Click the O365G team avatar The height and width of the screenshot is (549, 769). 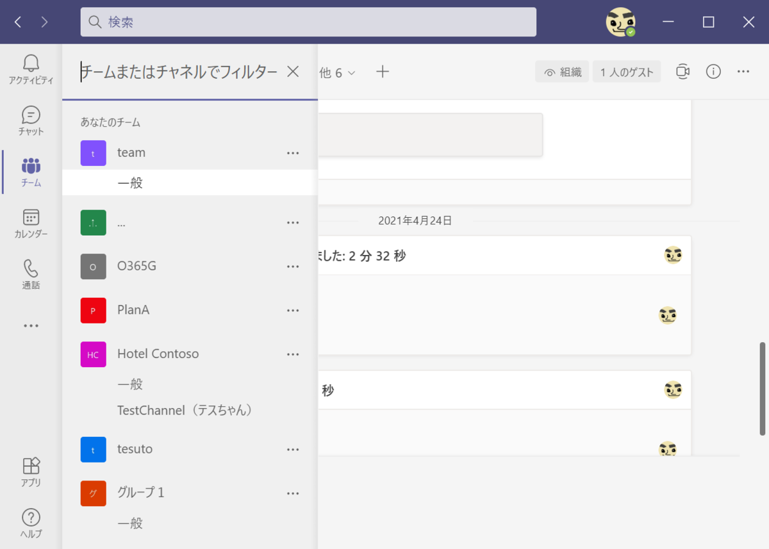click(x=93, y=266)
